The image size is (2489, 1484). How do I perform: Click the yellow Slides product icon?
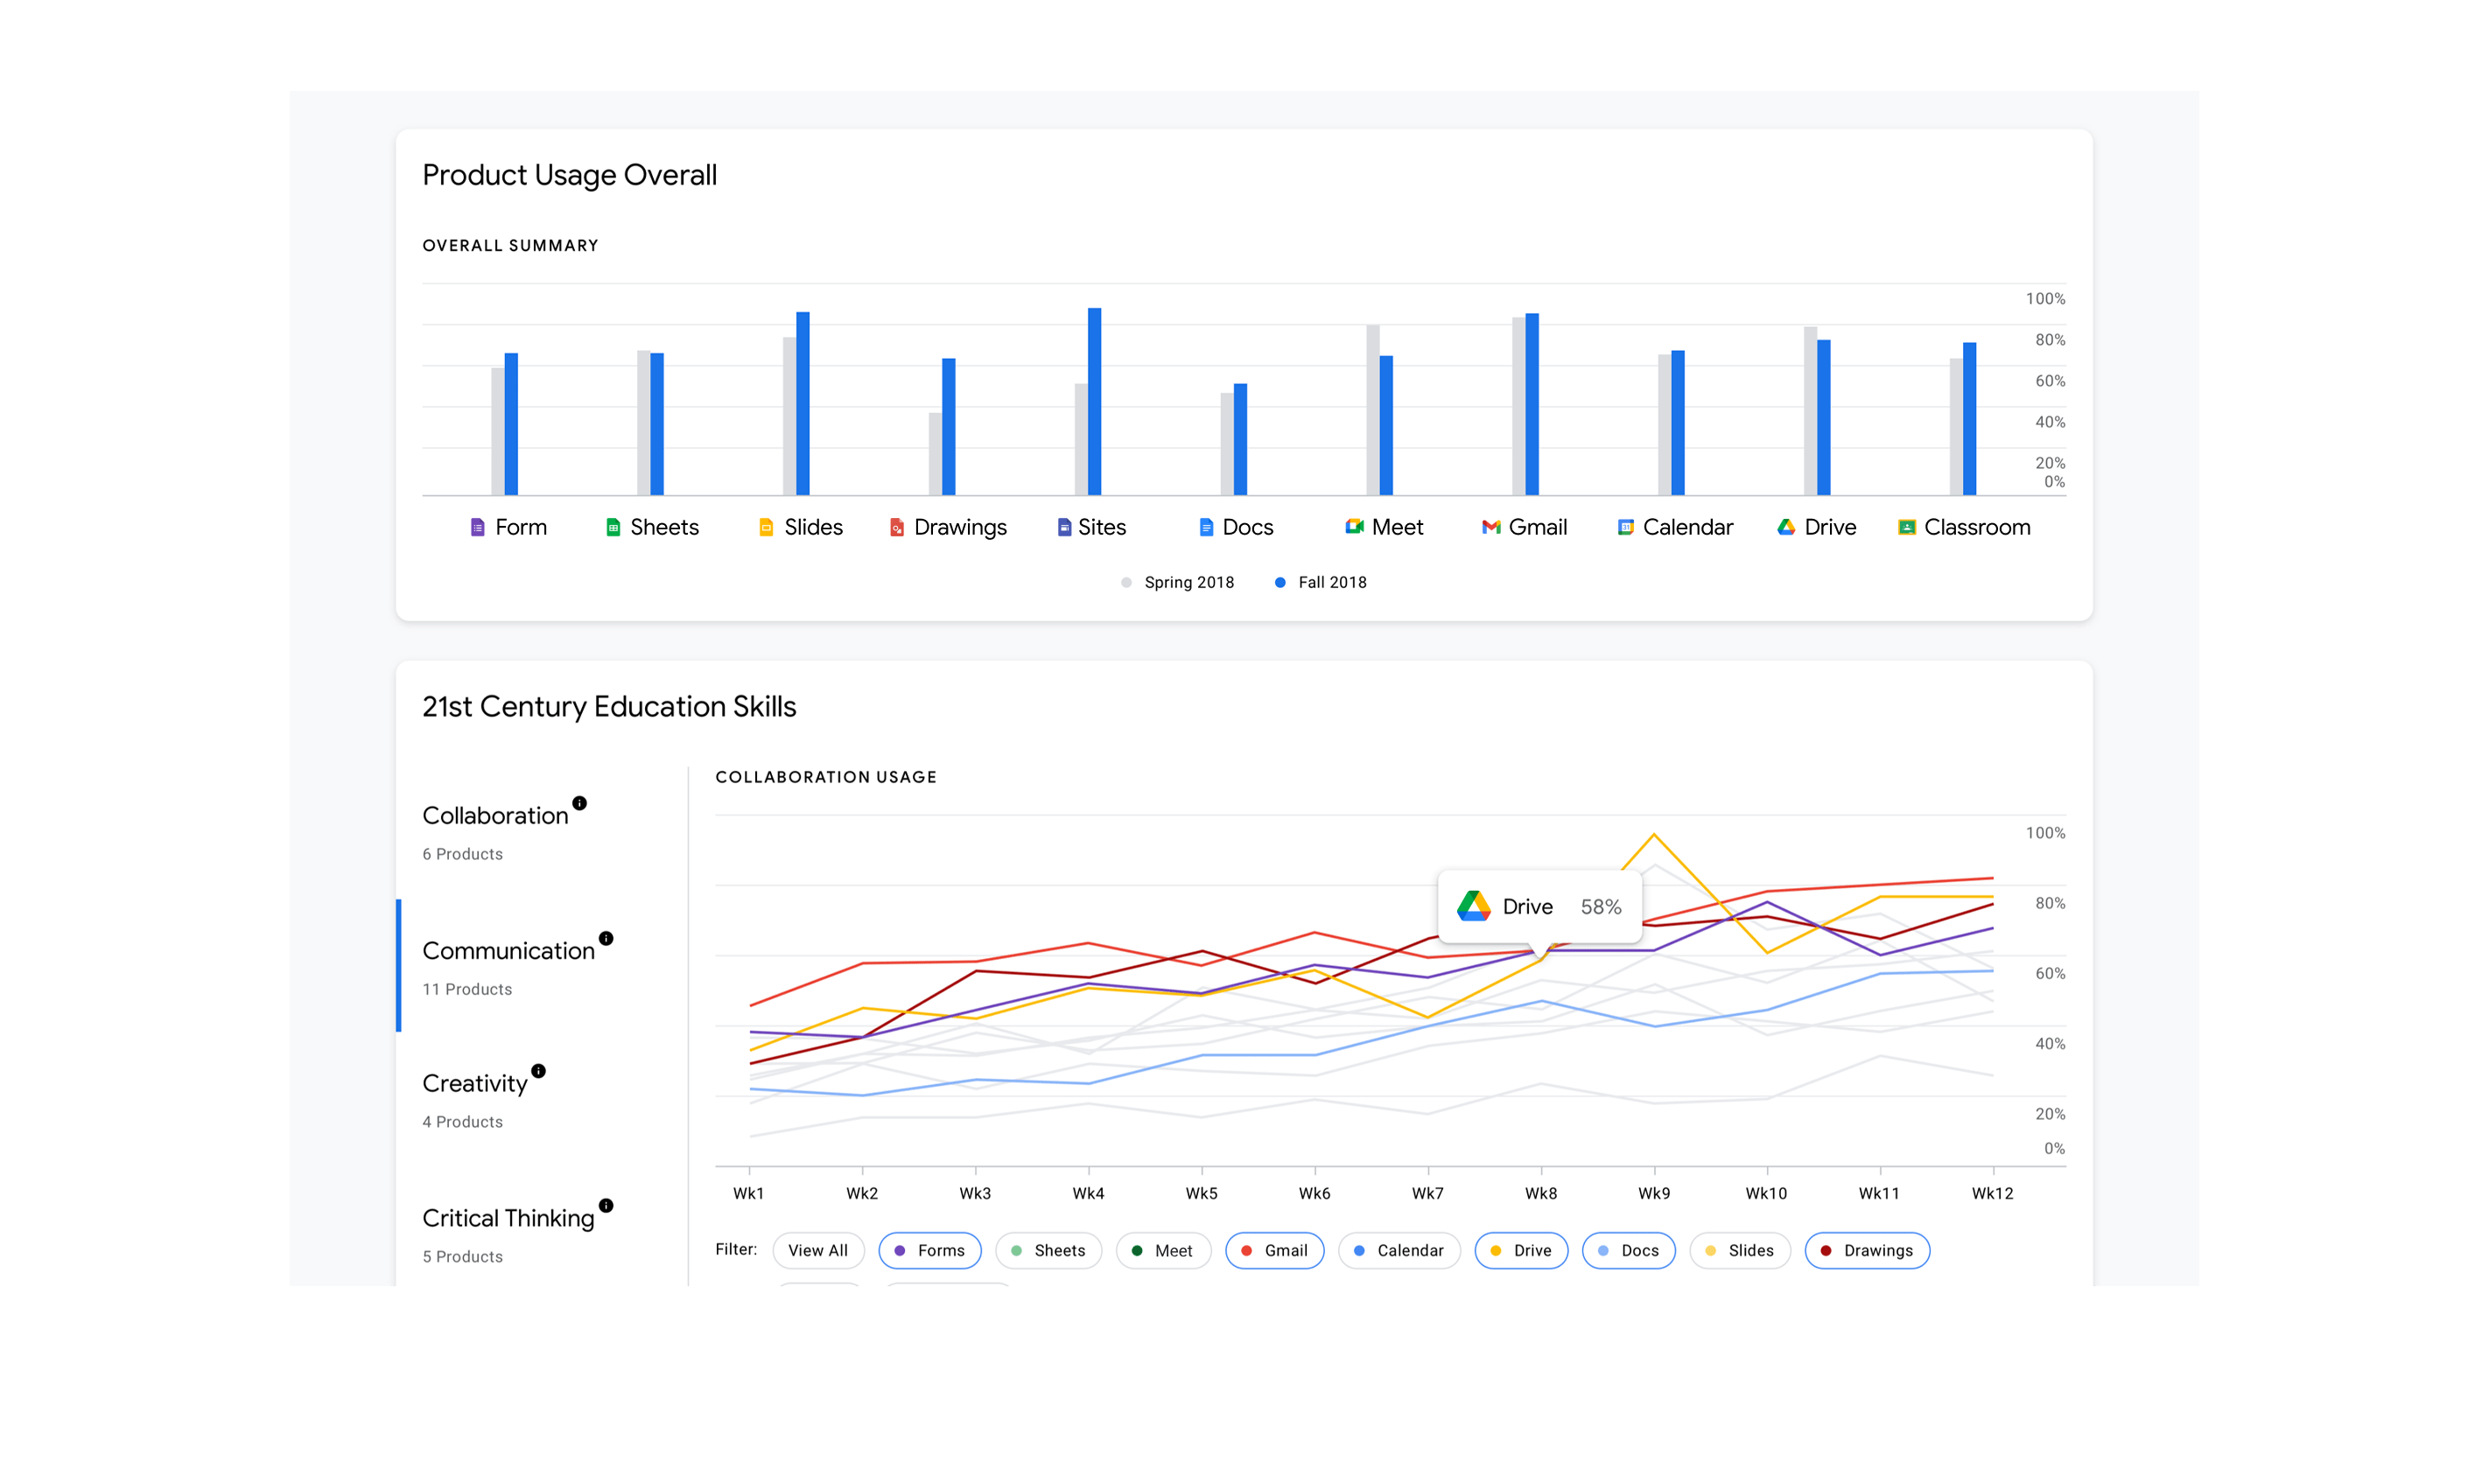(x=766, y=527)
